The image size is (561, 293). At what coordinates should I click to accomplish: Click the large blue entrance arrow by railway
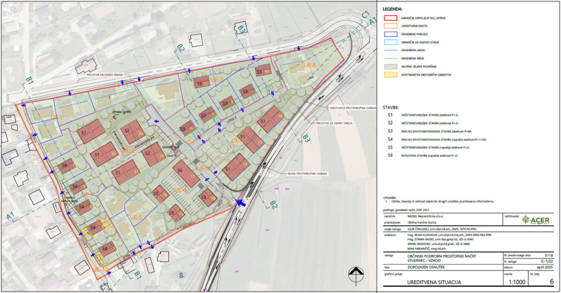(x=239, y=203)
